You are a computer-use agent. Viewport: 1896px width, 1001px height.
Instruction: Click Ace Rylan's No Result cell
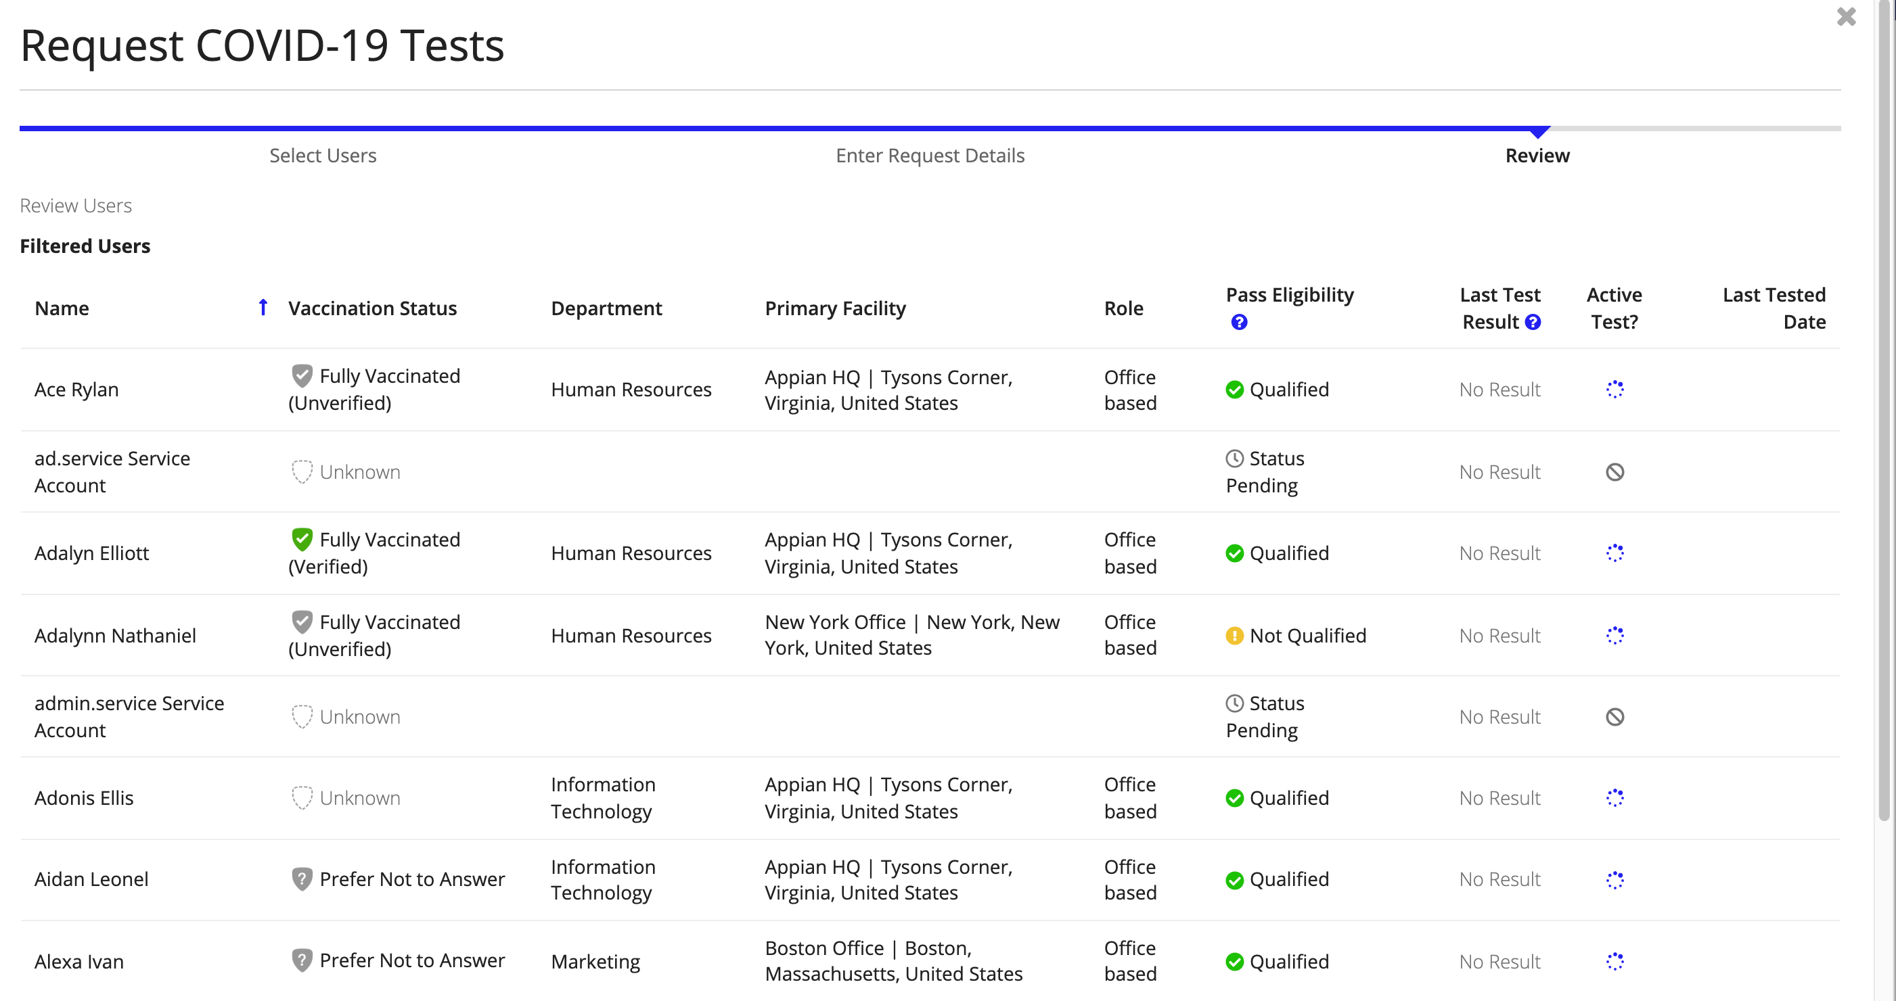click(1499, 389)
